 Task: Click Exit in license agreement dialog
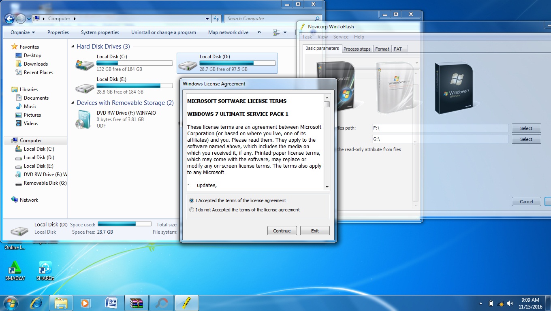pos(315,231)
